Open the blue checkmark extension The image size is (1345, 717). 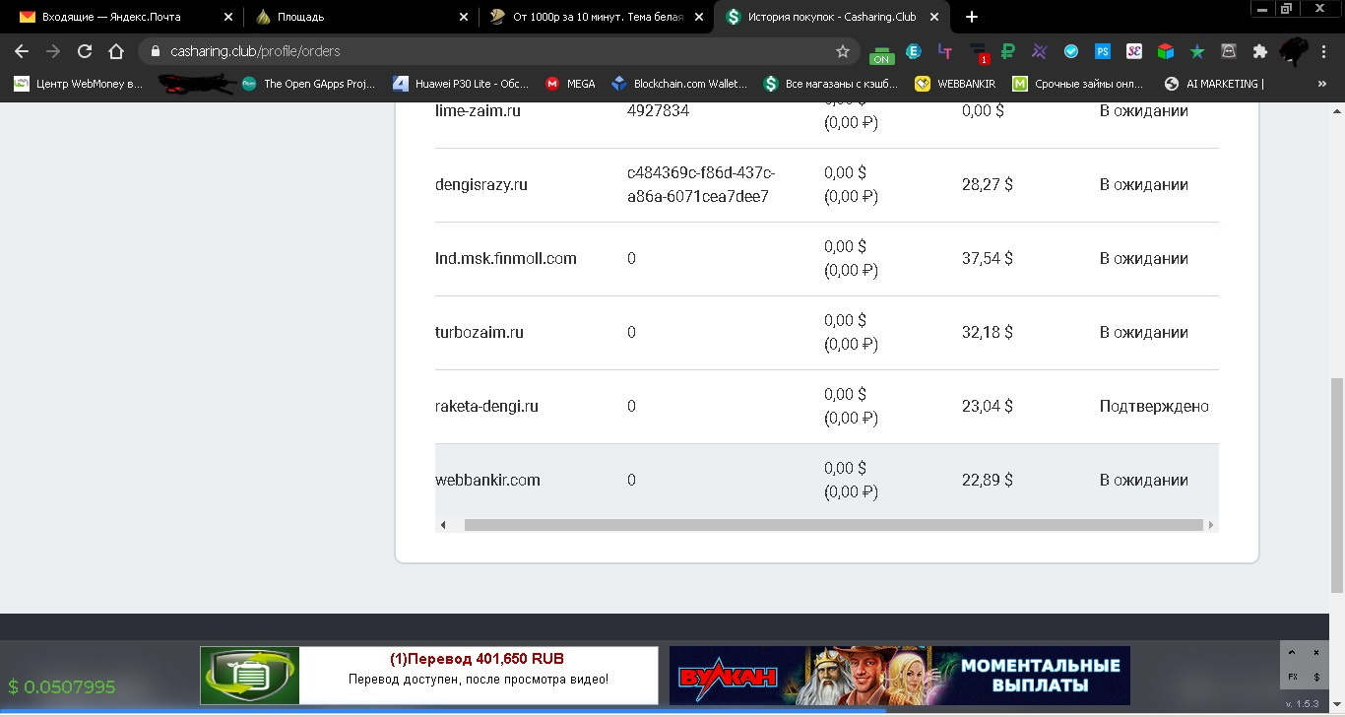pyautogui.click(x=1071, y=51)
